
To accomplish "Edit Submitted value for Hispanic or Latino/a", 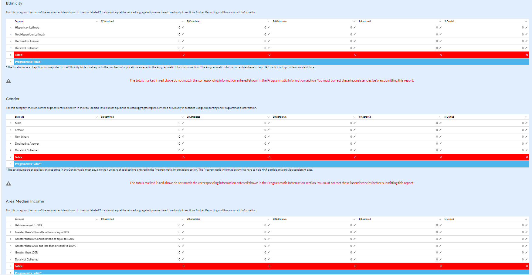I will 183,28.
